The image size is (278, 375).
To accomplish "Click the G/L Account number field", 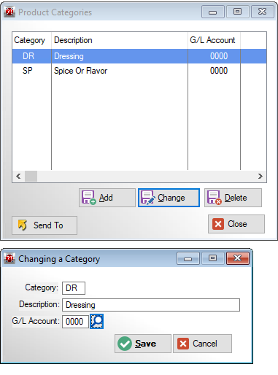I will 75,322.
